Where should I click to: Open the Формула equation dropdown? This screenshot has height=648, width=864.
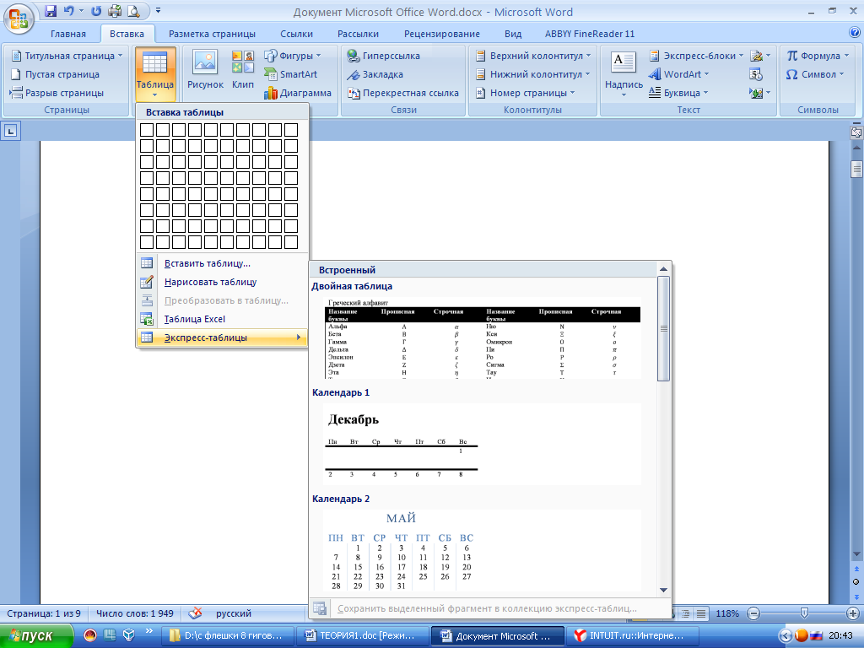click(x=818, y=56)
